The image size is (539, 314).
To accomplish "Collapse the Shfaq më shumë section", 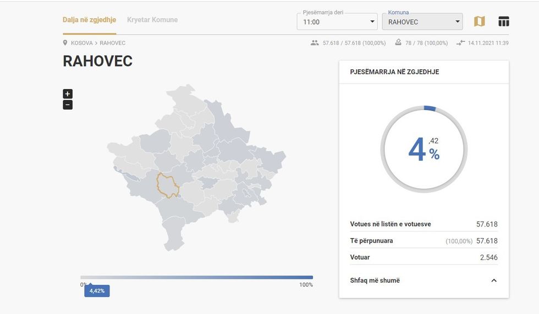I will click(x=493, y=280).
